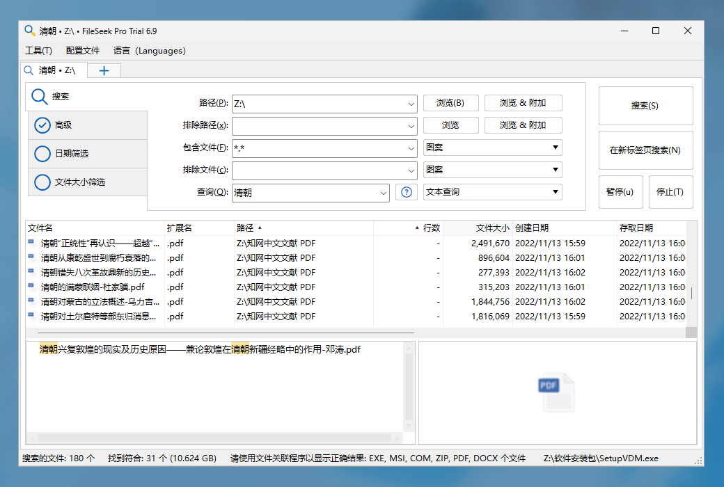Open the 文本查询 query type dropdown
This screenshot has width=724, height=487.
click(492, 192)
